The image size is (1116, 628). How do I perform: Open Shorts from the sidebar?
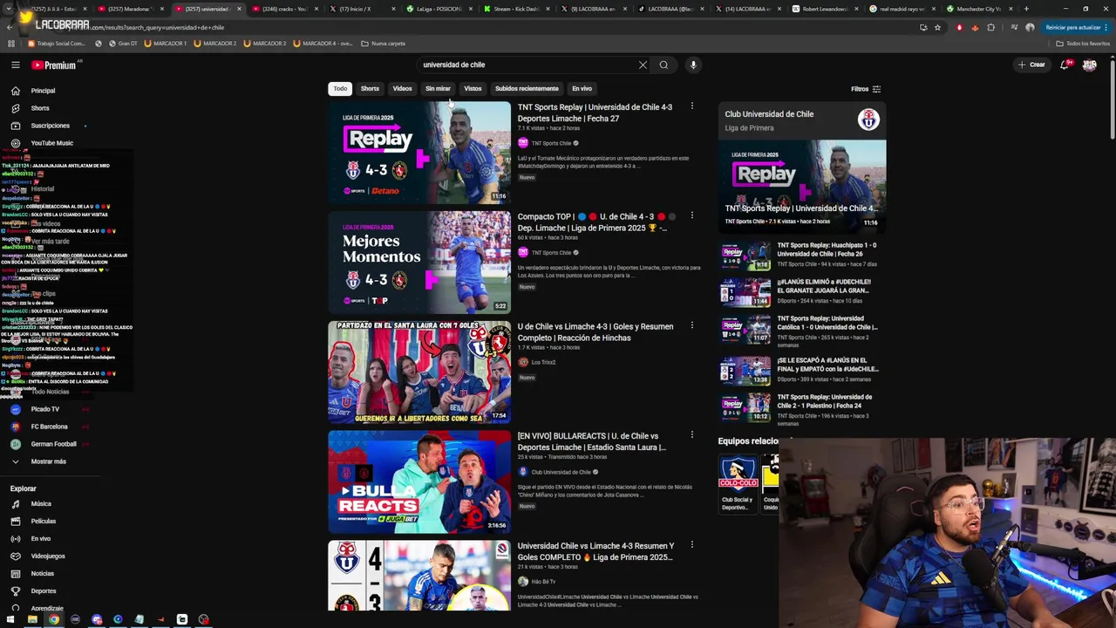[39, 108]
